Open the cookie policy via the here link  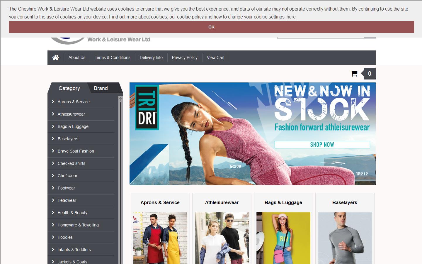pos(291,17)
